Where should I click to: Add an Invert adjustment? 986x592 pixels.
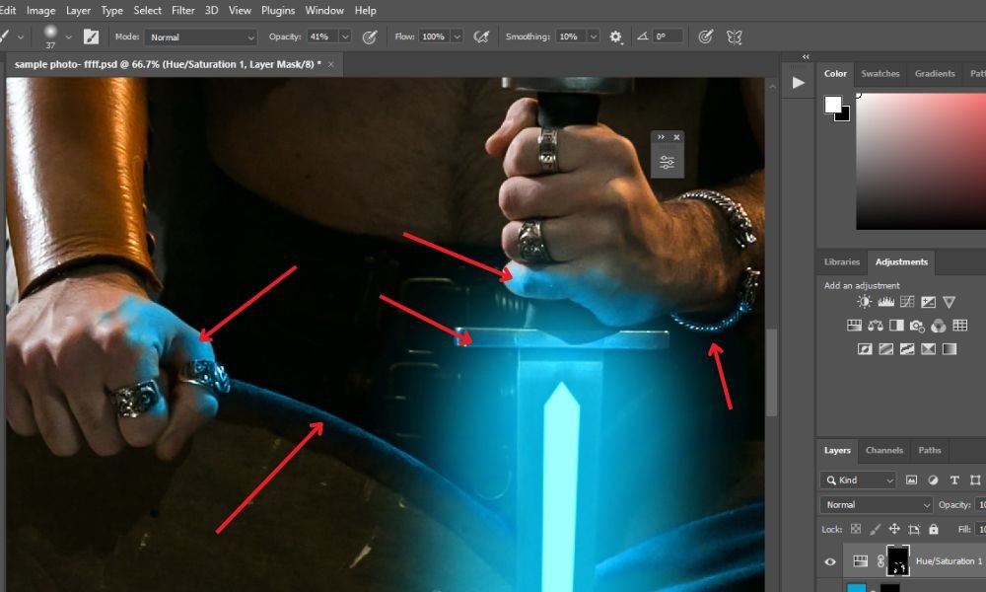pos(865,349)
